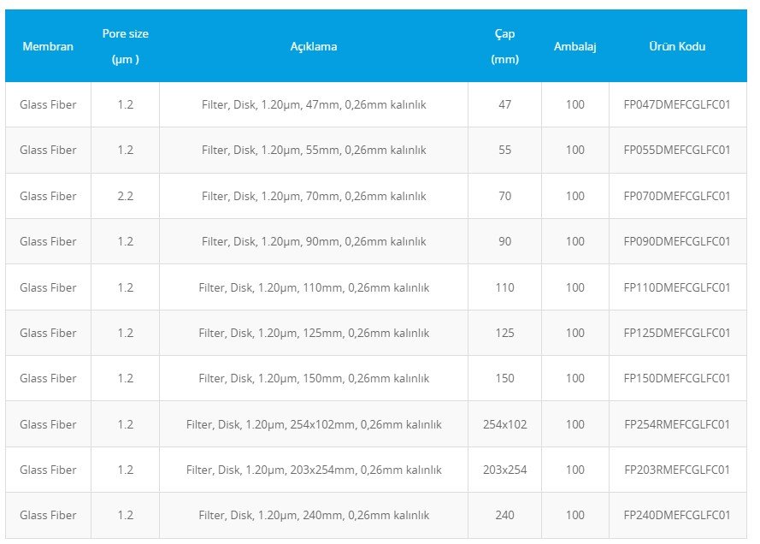Image resolution: width=760 pixels, height=544 pixels.
Task: Click the Ürün Kodu column header
Action: pyautogui.click(x=677, y=46)
